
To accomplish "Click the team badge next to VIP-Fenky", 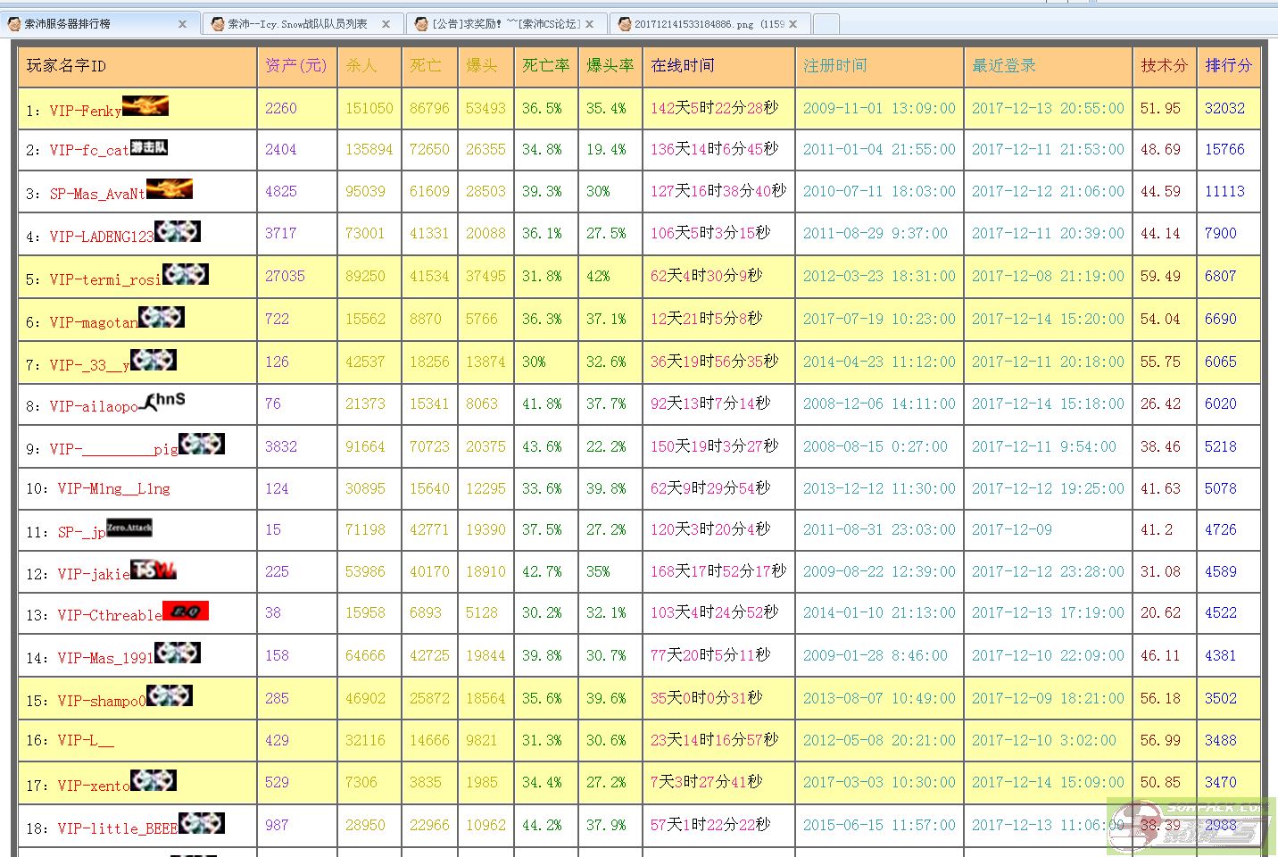I will [145, 106].
